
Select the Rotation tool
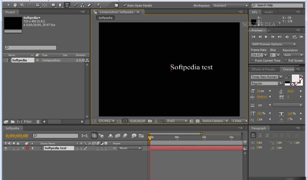click(x=31, y=5)
